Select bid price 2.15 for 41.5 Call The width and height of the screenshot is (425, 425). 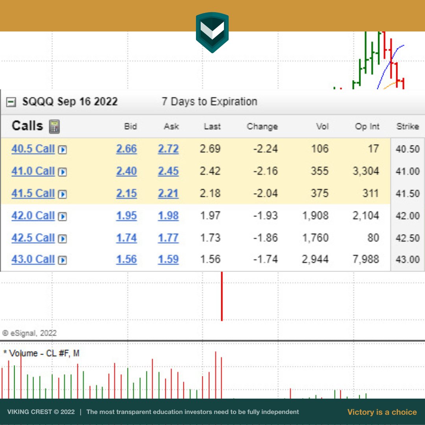coord(127,193)
